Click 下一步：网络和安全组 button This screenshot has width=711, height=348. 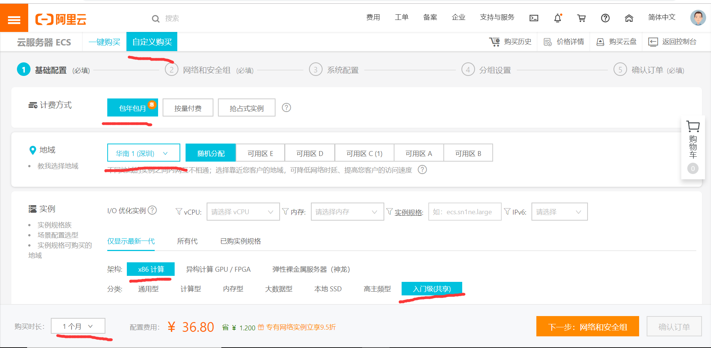click(588, 327)
